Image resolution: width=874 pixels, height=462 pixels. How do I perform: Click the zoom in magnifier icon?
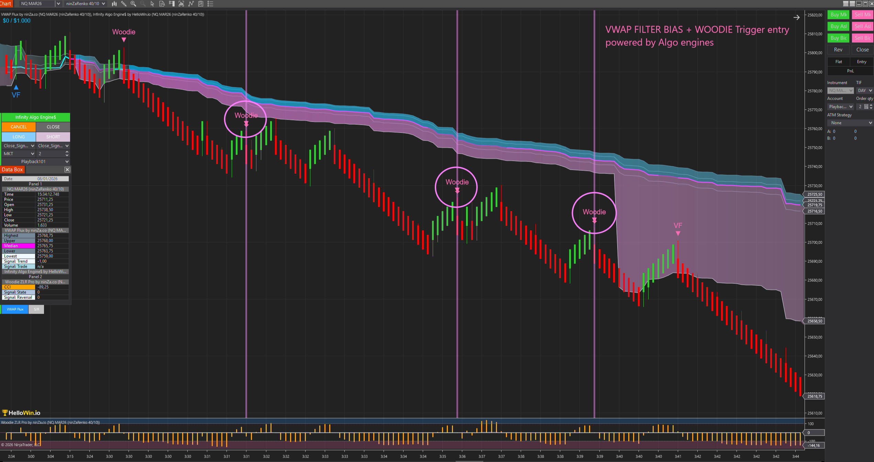coord(133,4)
